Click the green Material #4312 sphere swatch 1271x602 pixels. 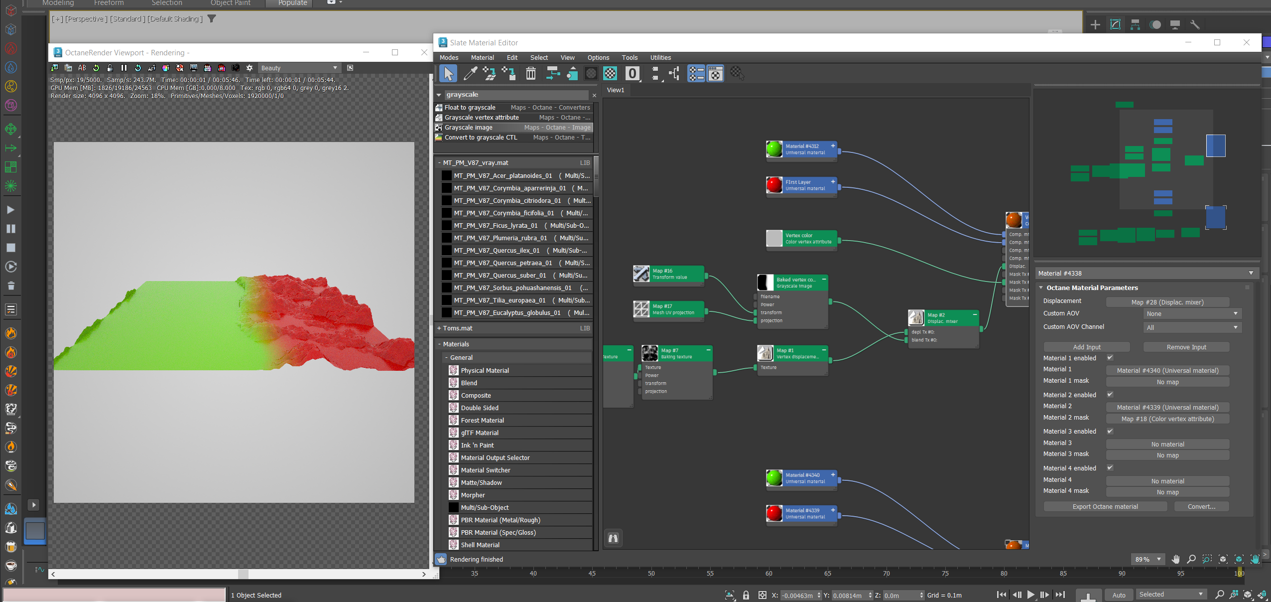point(774,149)
